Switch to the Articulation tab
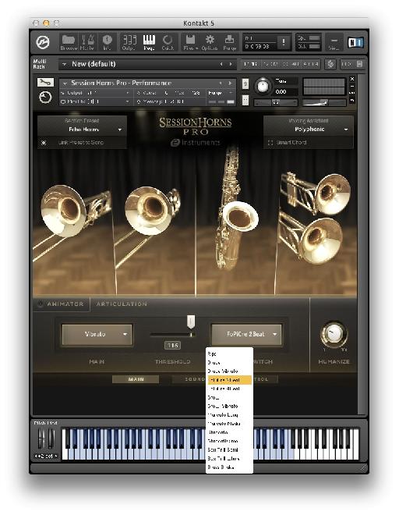The width and height of the screenshot is (399, 515). point(122,304)
